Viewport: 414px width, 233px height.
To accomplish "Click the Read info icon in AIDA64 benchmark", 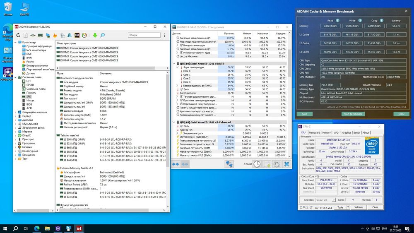I will tap(337, 20).
